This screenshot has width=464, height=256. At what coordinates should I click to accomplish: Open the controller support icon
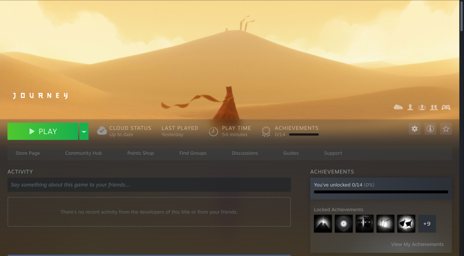tap(446, 107)
